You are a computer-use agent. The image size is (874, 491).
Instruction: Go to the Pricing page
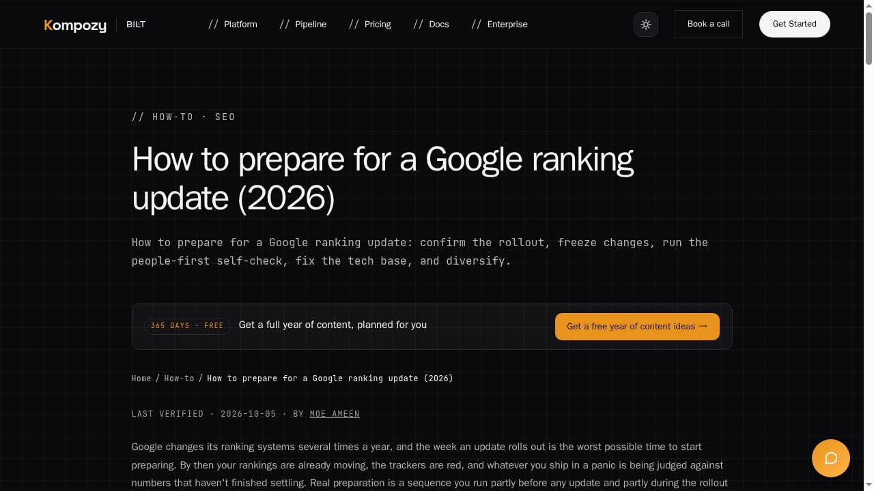pyautogui.click(x=370, y=25)
